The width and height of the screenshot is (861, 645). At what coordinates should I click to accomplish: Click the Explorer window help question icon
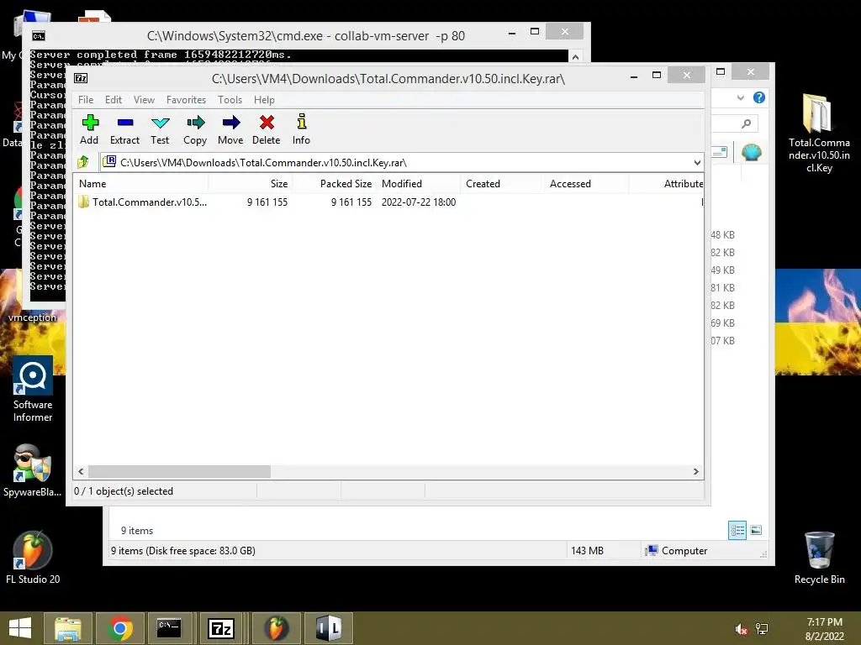pos(759,97)
